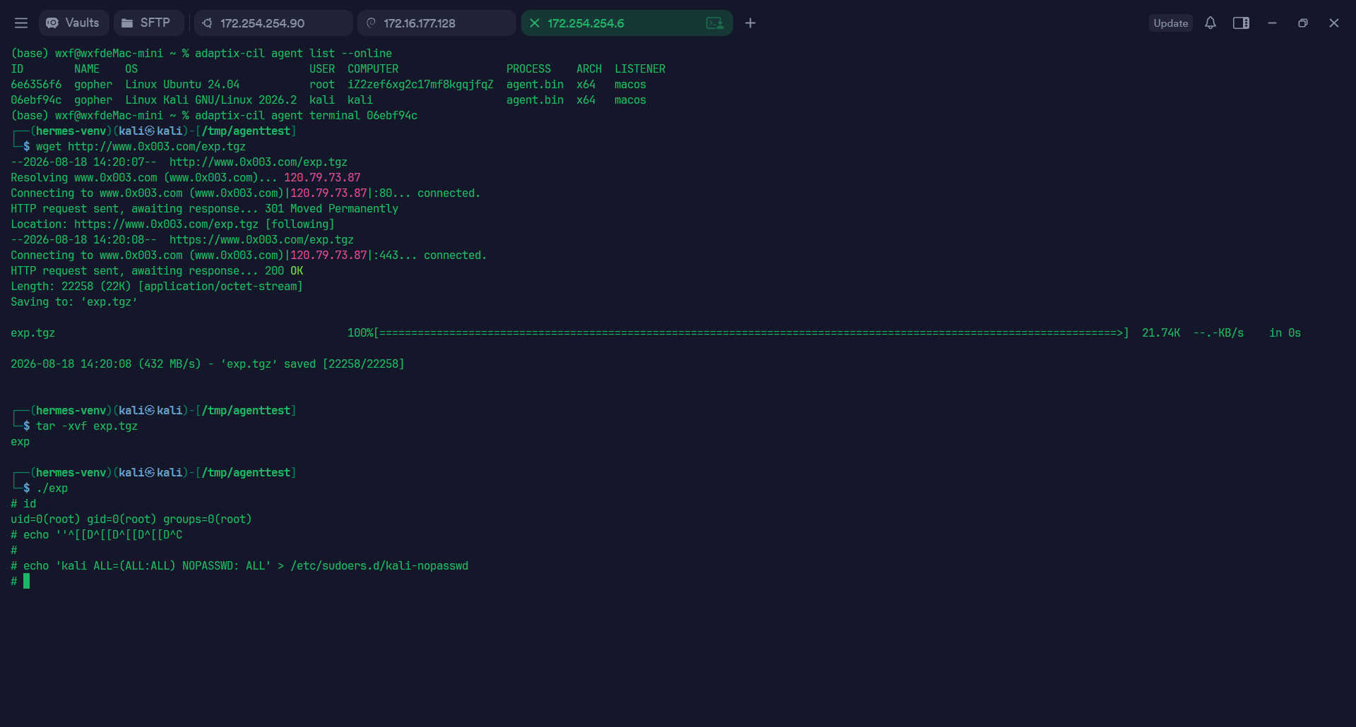
Task: Click the 'uid=0(root) gid=0(root) groups=0(root)' output
Action: coord(131,519)
